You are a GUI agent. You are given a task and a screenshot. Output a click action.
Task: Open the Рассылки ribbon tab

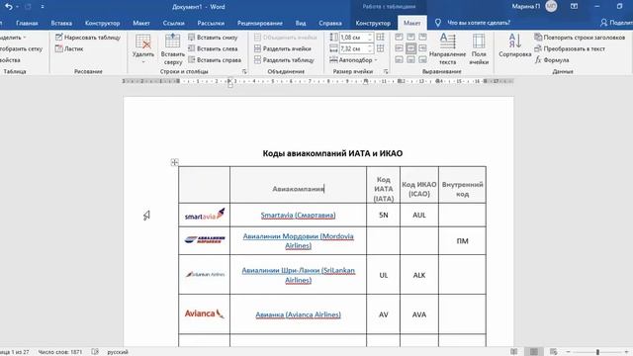tap(211, 23)
